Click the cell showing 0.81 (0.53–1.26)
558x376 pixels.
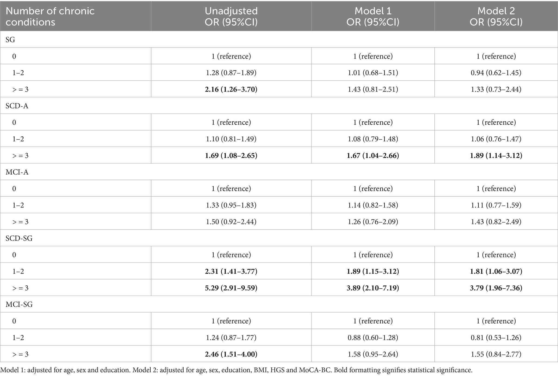point(496,337)
